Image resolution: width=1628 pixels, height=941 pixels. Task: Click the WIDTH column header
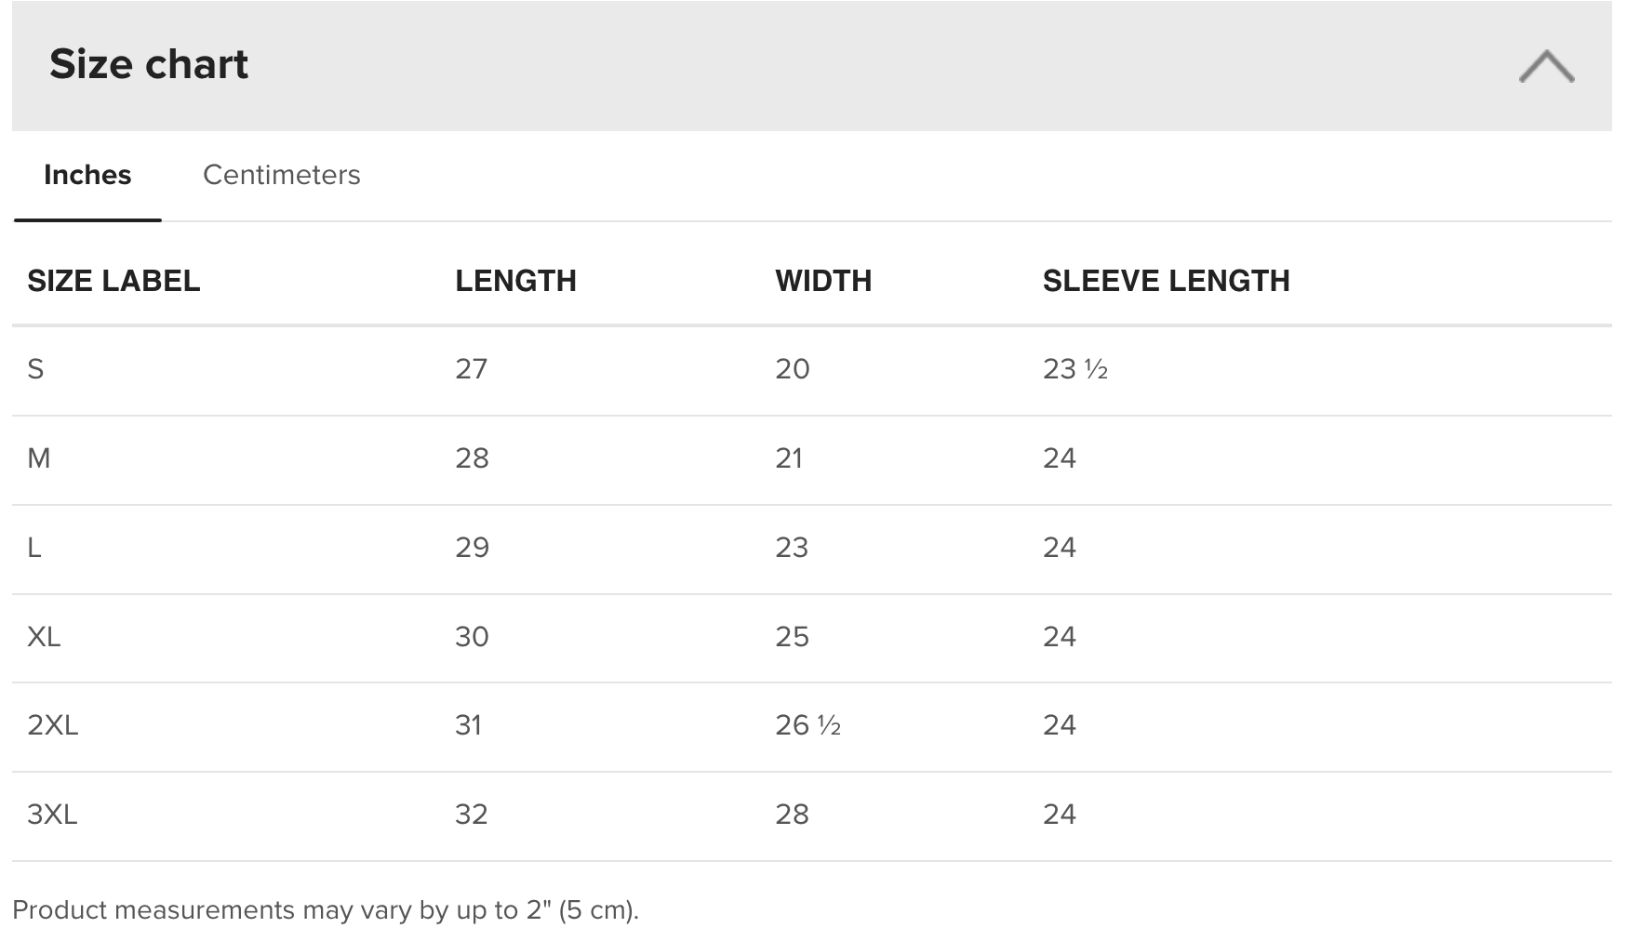point(823,281)
